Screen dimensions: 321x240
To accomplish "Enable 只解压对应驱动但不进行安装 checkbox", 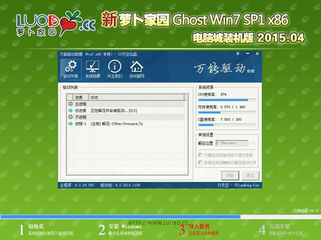I will (x=200, y=155).
